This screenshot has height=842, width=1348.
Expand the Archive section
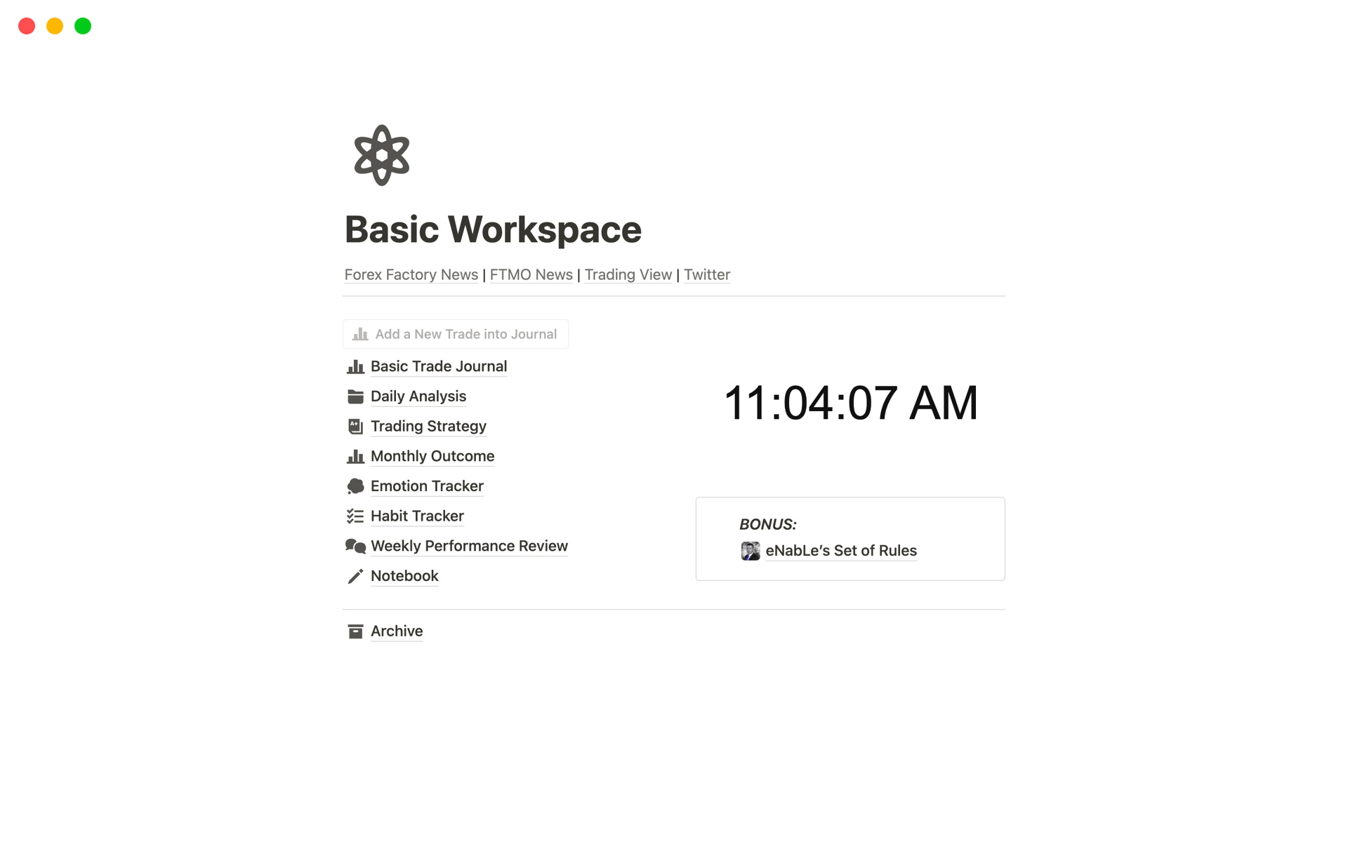(395, 631)
